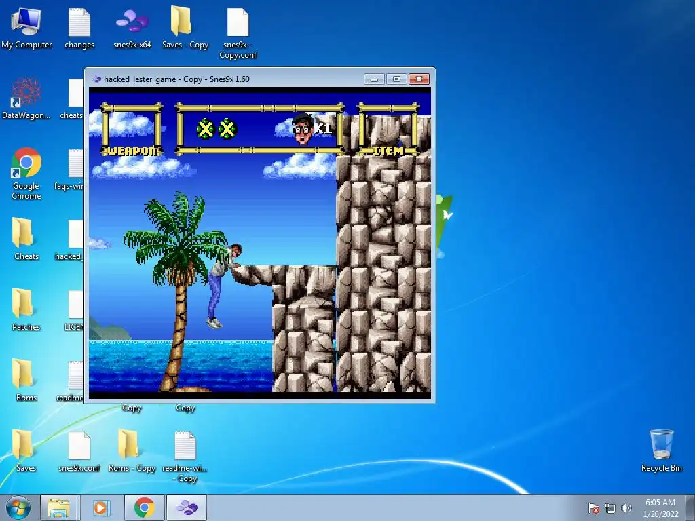Open the network tray icon
Viewport: 695px width, 521px height.
[x=610, y=508]
